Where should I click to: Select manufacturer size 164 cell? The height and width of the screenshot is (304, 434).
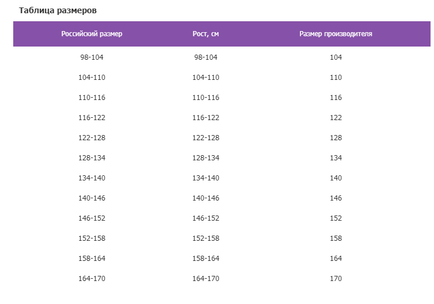point(336,259)
